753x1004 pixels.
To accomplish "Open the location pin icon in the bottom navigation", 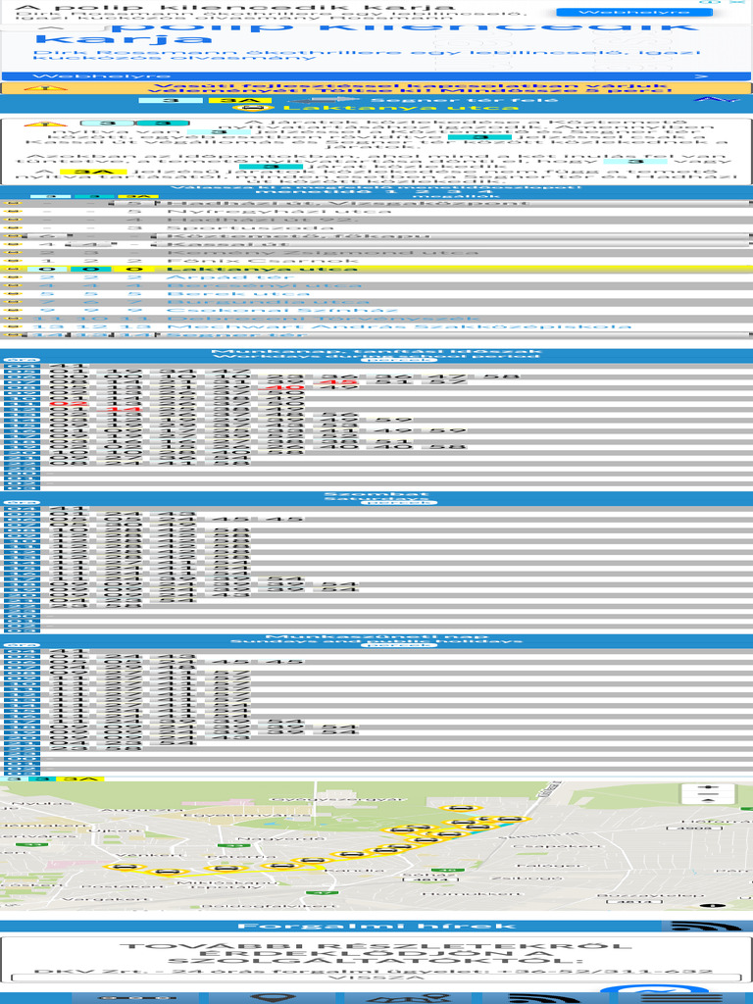I will pyautogui.click(x=273, y=997).
